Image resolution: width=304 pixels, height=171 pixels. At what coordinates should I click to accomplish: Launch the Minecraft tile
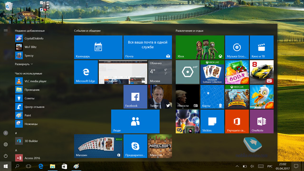point(160,146)
